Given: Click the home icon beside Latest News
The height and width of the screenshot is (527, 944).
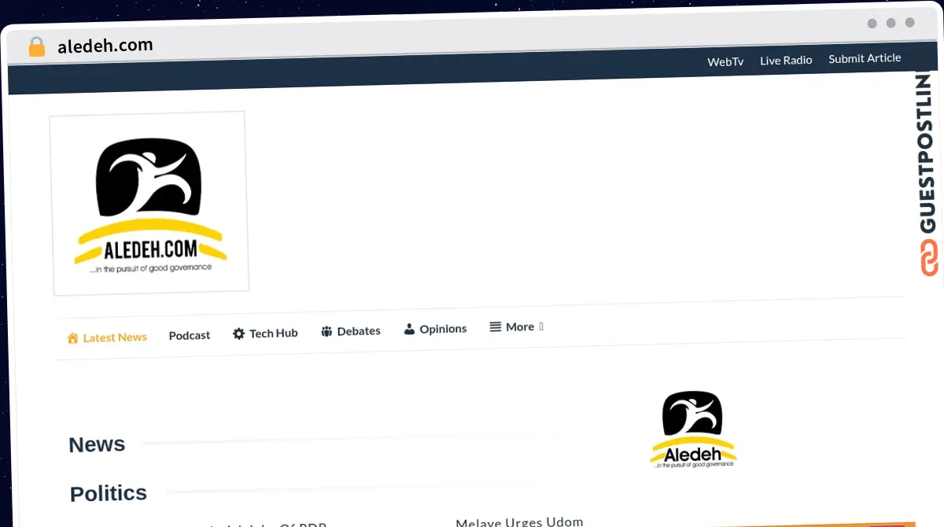Looking at the screenshot, I should pyautogui.click(x=72, y=338).
